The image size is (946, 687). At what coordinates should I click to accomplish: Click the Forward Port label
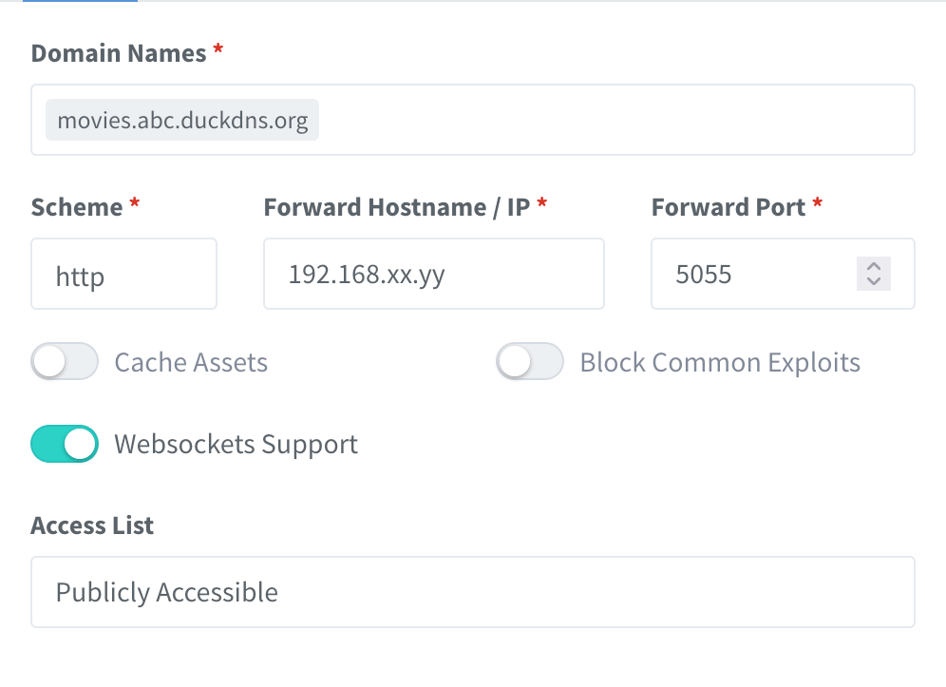point(728,207)
